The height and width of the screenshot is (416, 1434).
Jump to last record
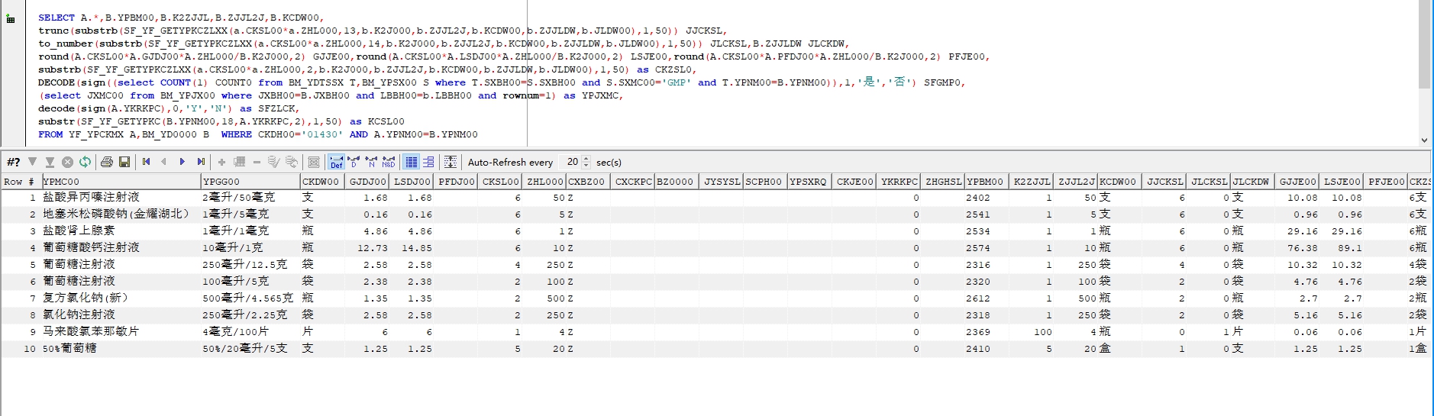[x=201, y=162]
